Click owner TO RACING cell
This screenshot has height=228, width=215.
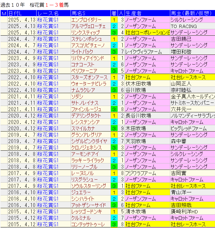[183, 26]
